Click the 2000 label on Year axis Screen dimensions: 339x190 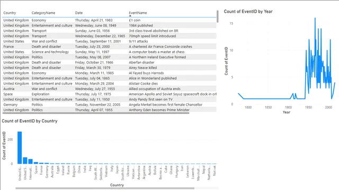328,107
